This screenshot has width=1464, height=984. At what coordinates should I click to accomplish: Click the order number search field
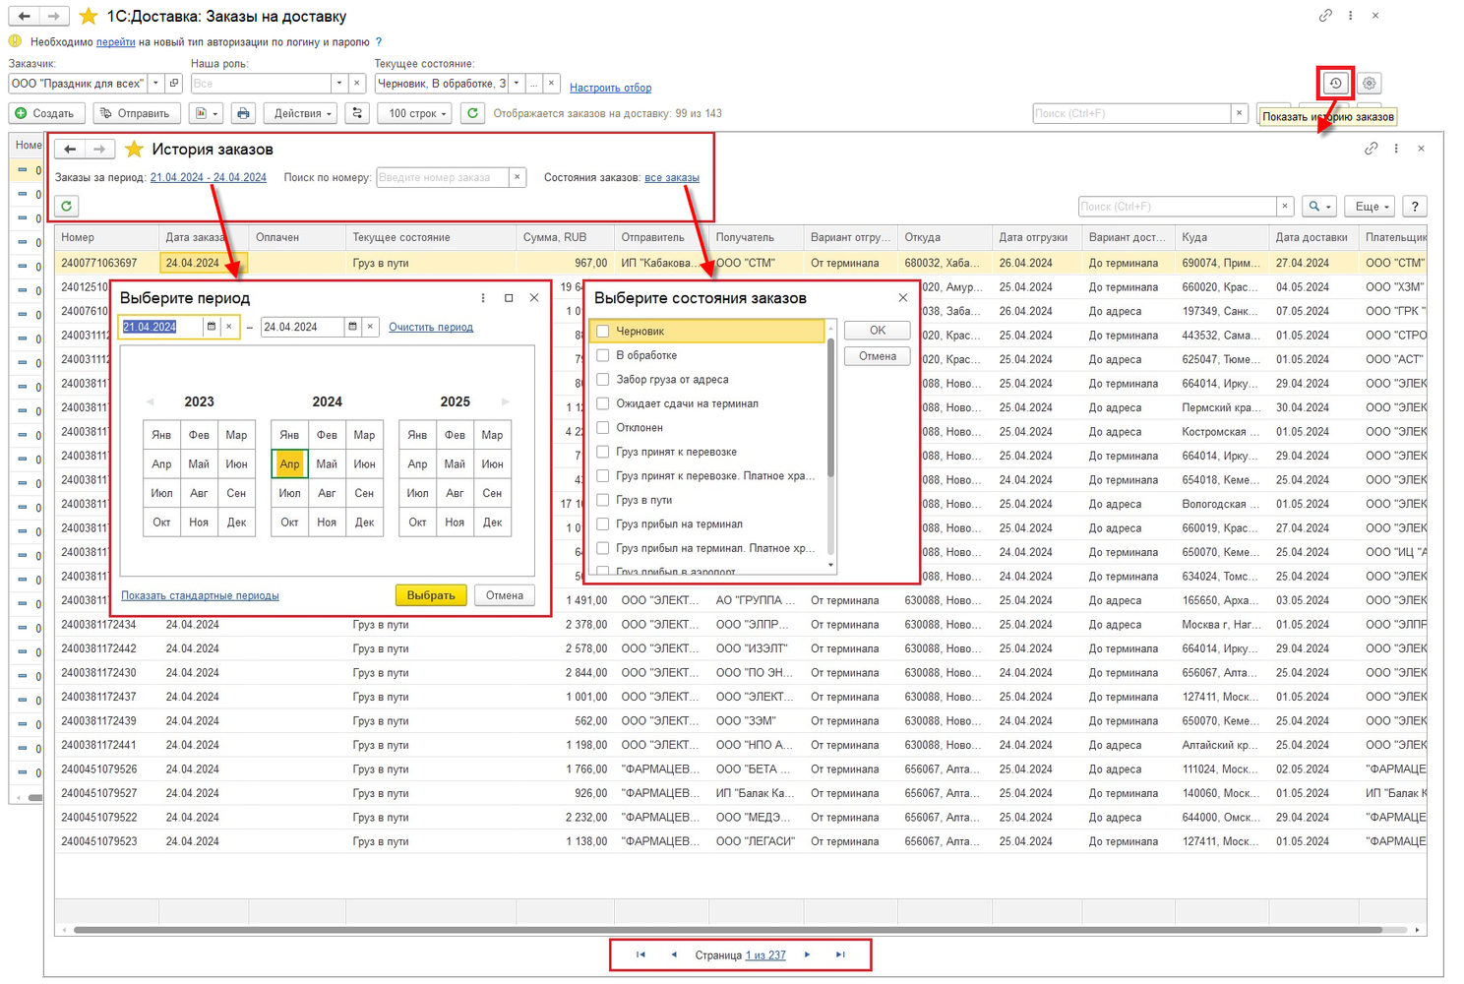442,177
